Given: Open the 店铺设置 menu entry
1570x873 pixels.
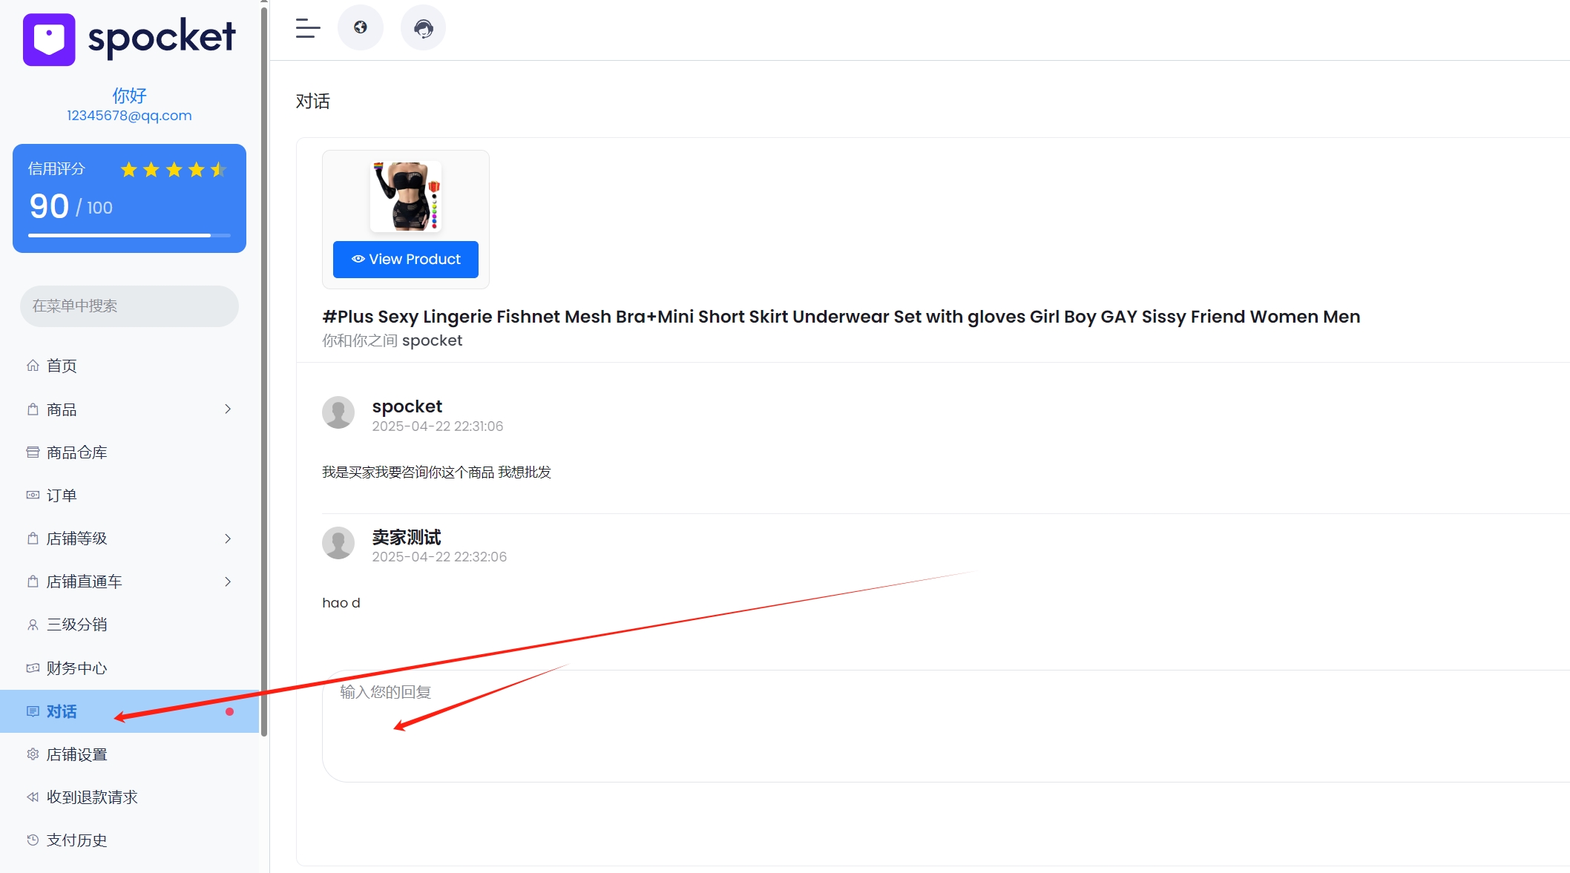Looking at the screenshot, I should click(x=76, y=754).
